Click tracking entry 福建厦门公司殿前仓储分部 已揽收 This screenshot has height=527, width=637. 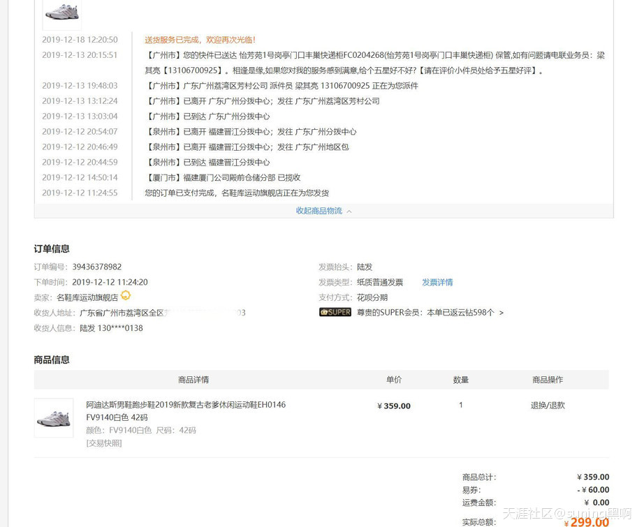coord(223,177)
